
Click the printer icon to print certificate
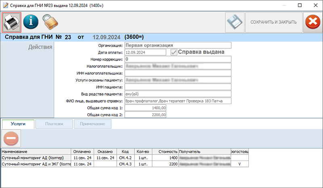tap(12, 22)
